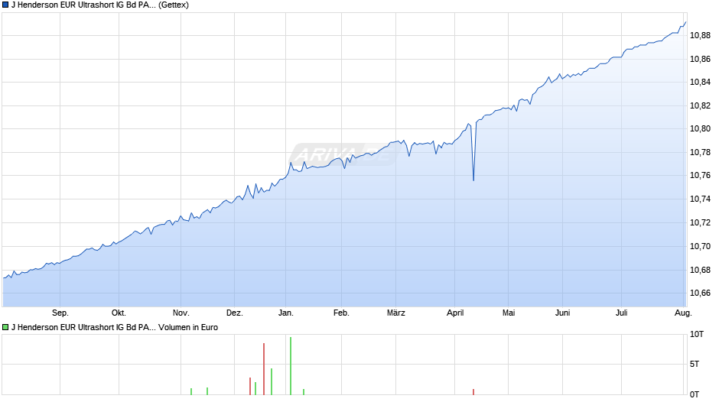Click the 'Juni' month label
This screenshot has height=402, width=719.
click(x=562, y=313)
